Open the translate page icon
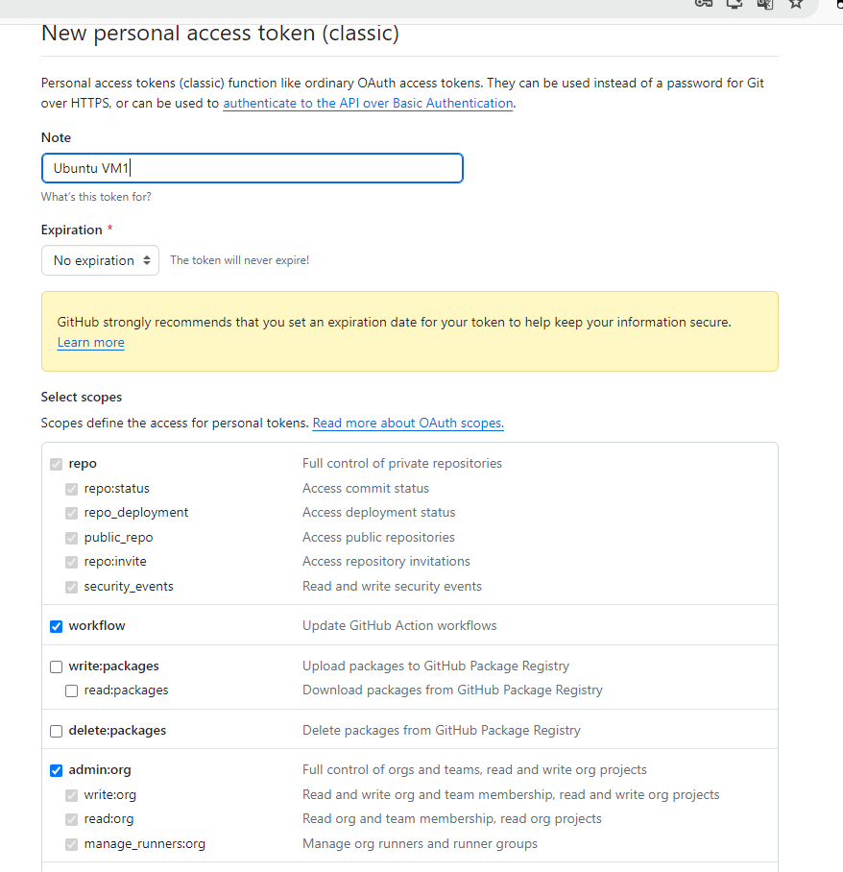 pos(765,3)
